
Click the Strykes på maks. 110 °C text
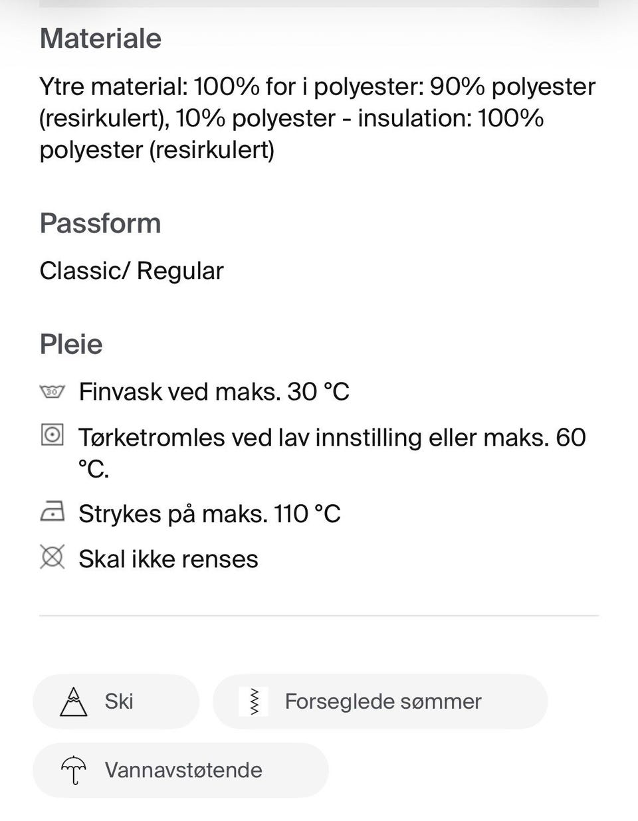point(209,513)
